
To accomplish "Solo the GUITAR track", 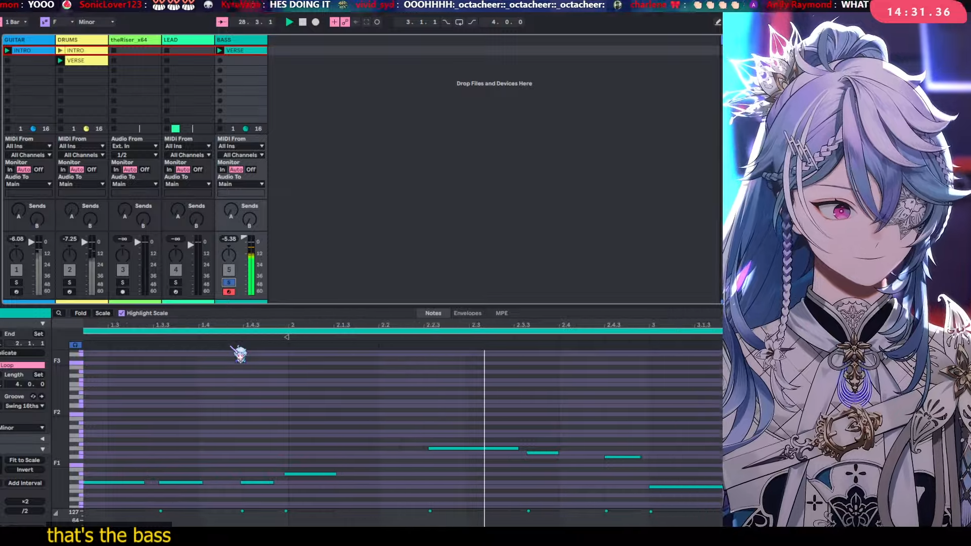I will (x=16, y=283).
